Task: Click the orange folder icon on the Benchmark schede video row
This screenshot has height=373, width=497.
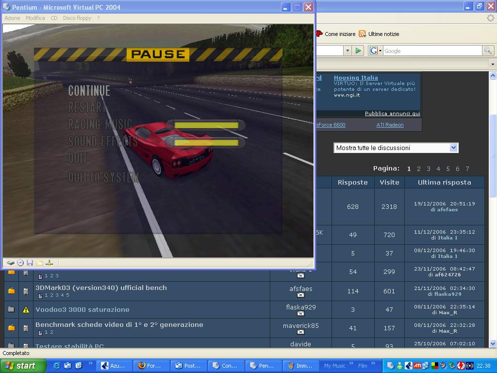Action: [x=12, y=328]
